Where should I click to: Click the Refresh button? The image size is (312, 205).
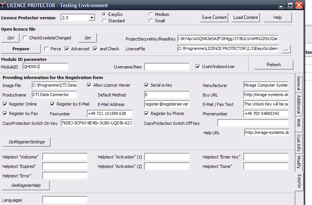(274, 65)
